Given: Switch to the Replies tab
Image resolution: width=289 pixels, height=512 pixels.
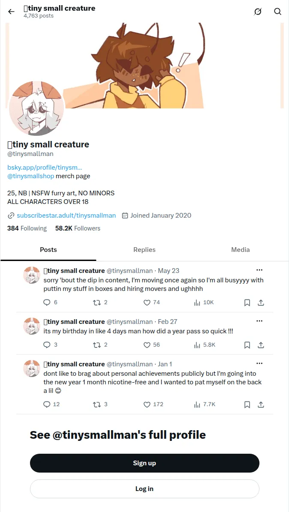Looking at the screenshot, I should click(x=145, y=250).
